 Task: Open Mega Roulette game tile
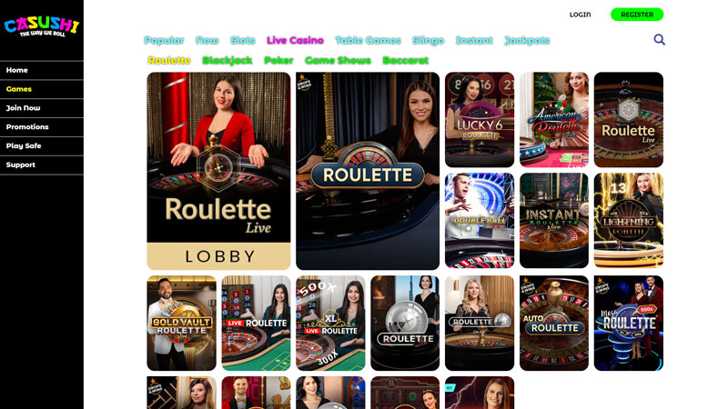[629, 324]
